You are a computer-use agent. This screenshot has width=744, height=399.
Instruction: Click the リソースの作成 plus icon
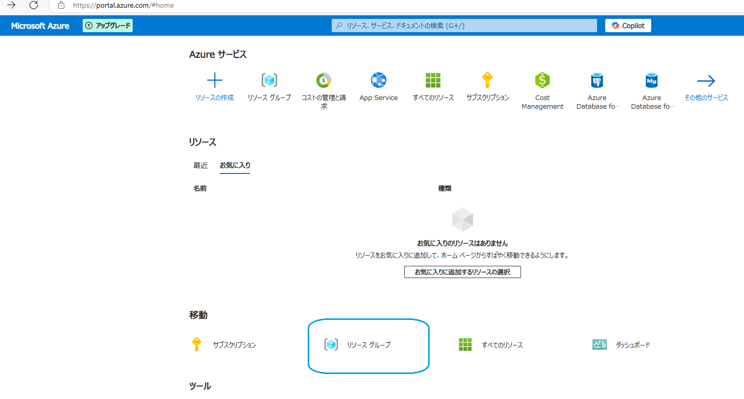(x=215, y=81)
